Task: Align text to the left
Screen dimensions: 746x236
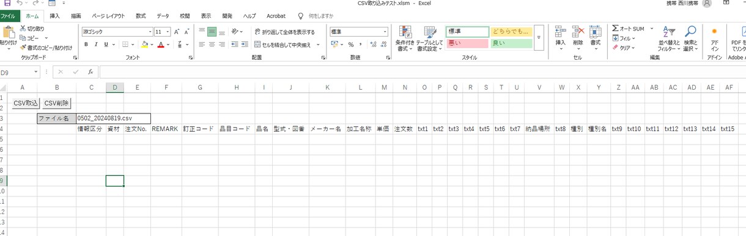Action: (201, 44)
